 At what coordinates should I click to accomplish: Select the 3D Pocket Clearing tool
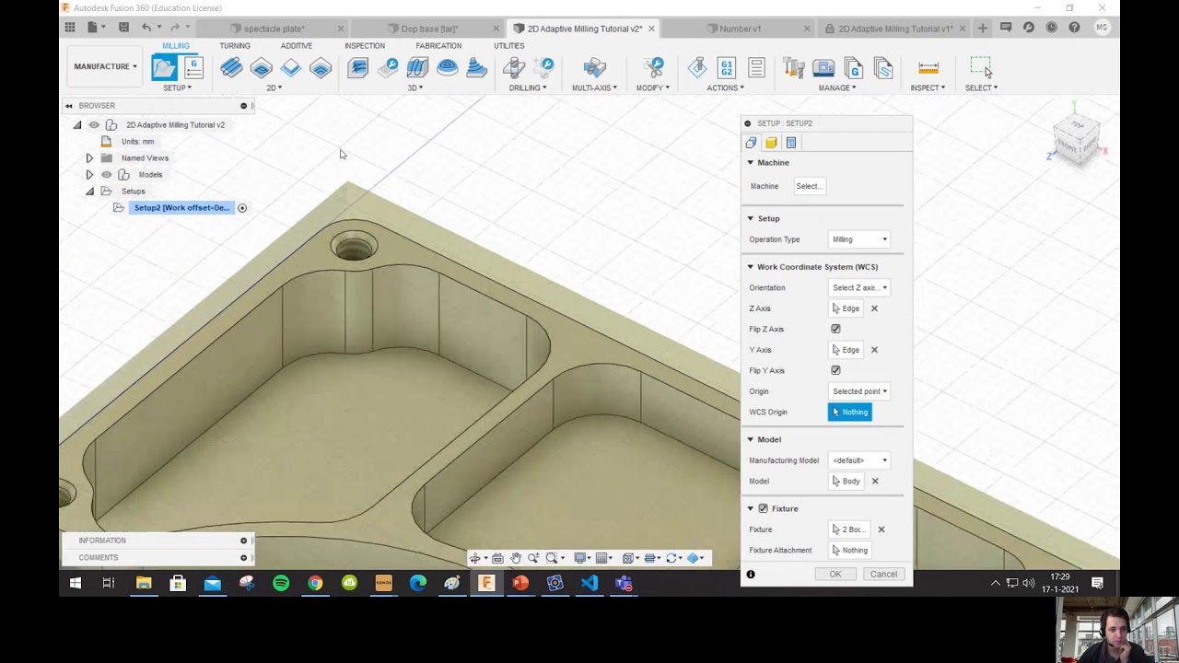click(388, 67)
